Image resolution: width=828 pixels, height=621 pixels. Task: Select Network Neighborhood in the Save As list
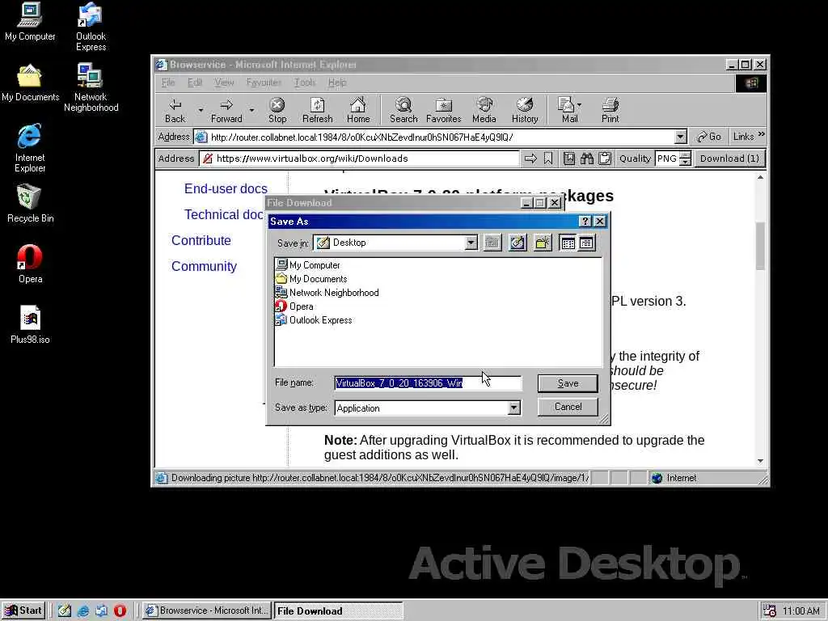click(327, 293)
